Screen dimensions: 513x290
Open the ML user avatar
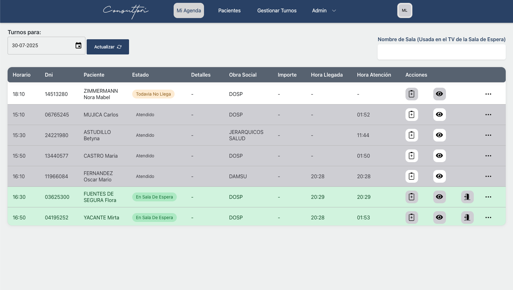coord(405,10)
